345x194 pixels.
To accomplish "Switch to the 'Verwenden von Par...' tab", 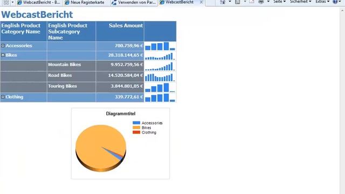I will (134, 2).
